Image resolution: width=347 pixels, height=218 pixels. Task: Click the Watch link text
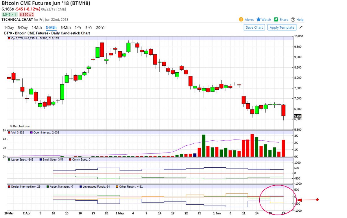(266, 20)
